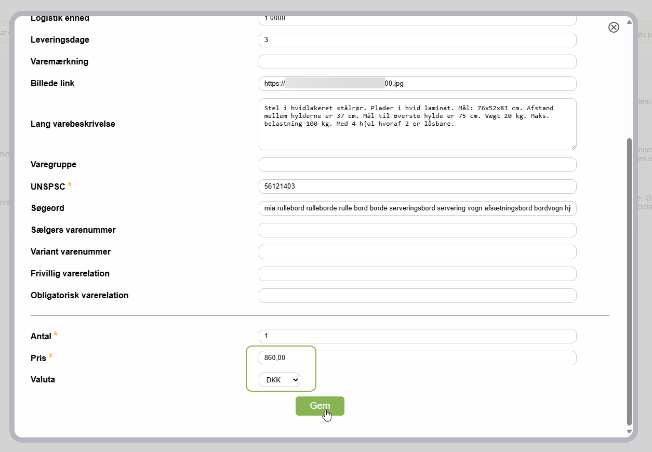The height and width of the screenshot is (452, 652).
Task: Focus the Pris field showing 860,00
Action: click(418, 358)
